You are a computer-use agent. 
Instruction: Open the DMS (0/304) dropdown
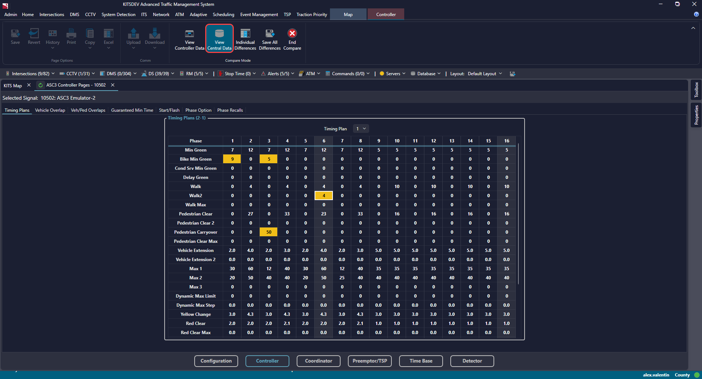pos(118,74)
